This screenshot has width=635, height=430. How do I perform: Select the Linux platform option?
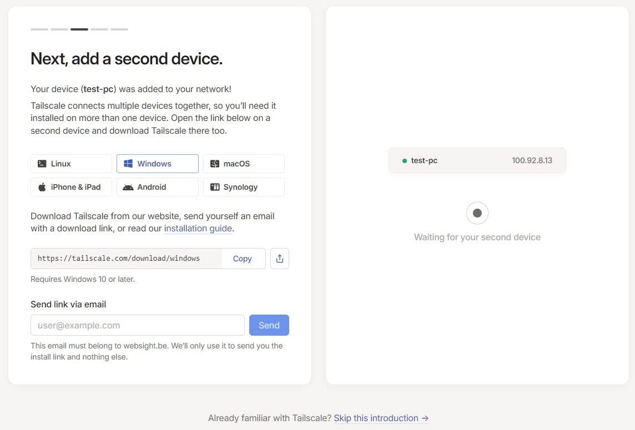71,164
